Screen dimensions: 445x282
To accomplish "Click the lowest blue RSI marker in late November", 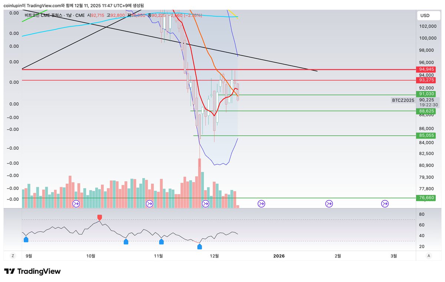I will click(200, 246).
